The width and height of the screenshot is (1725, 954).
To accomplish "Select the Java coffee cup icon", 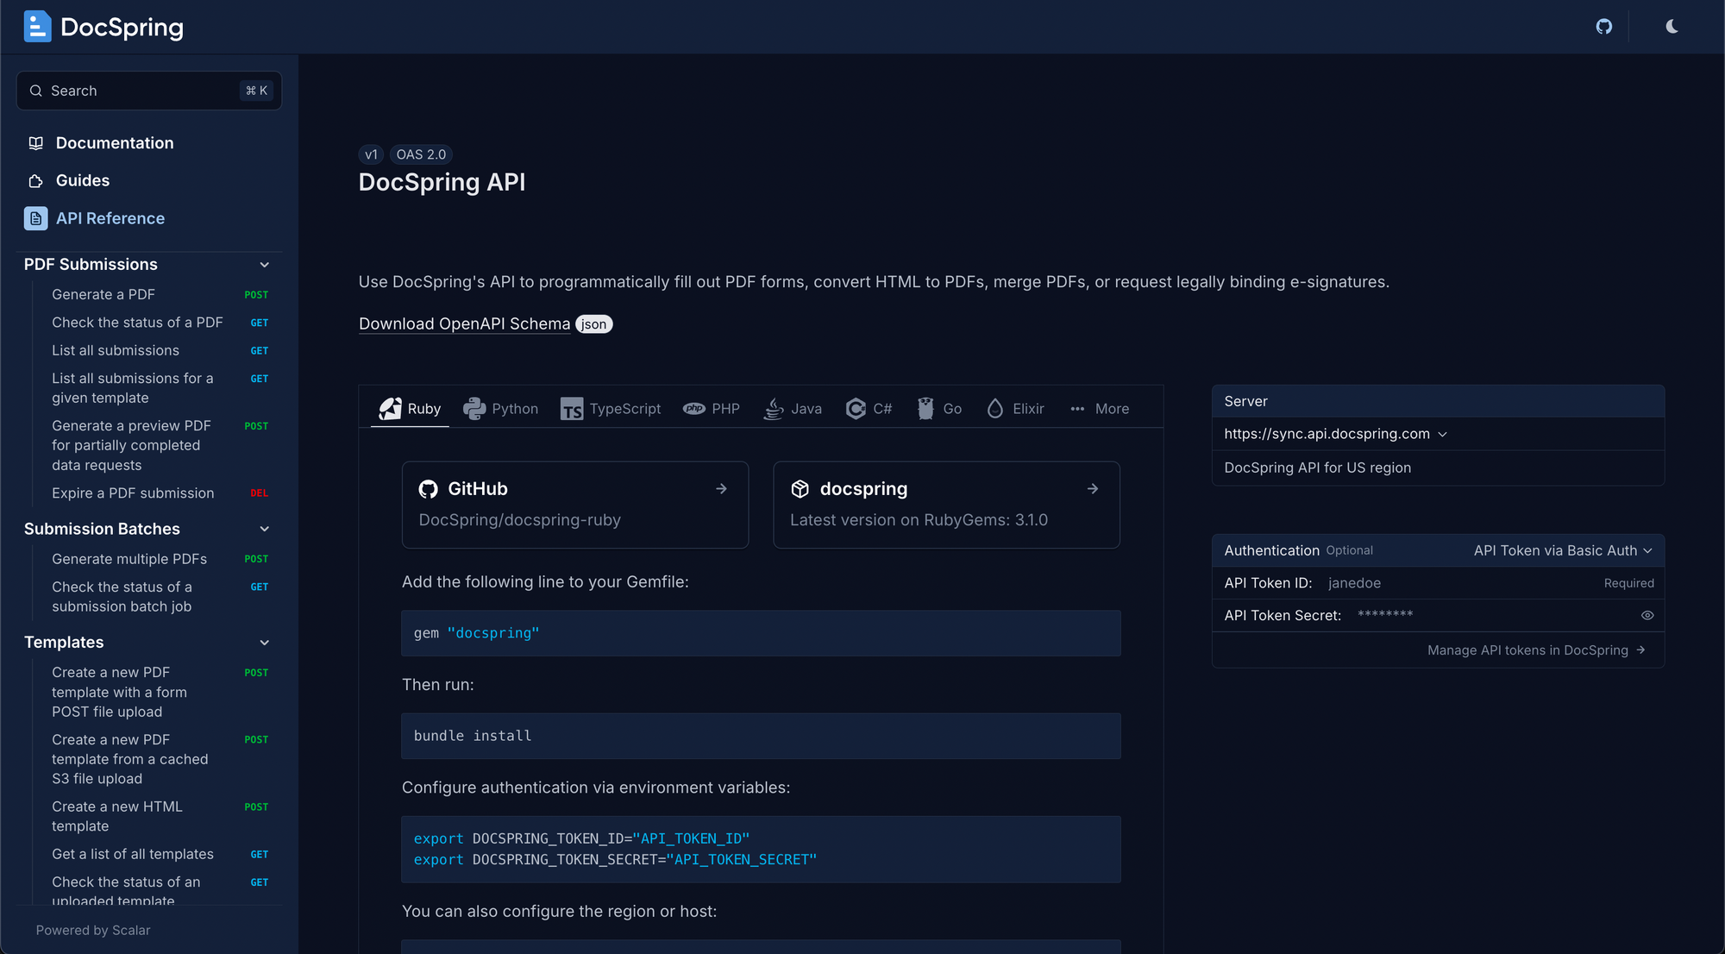I will [774, 409].
